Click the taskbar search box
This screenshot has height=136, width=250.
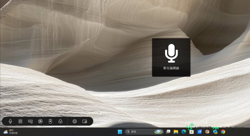(144, 132)
